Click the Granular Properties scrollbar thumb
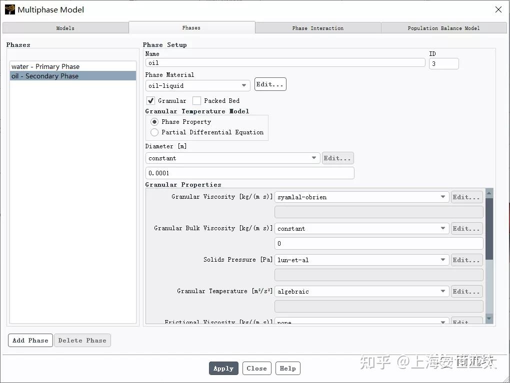This screenshot has height=383, width=510. [489, 229]
